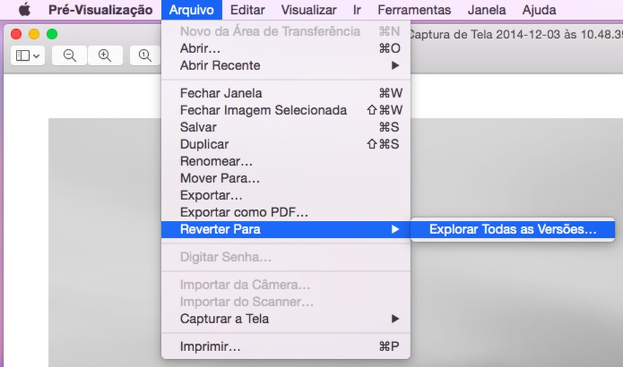This screenshot has width=623, height=367.
Task: Select Fechar Janela menu item
Action: (221, 93)
